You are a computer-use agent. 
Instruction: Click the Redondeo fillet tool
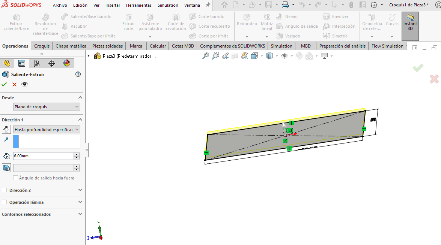pos(247,20)
